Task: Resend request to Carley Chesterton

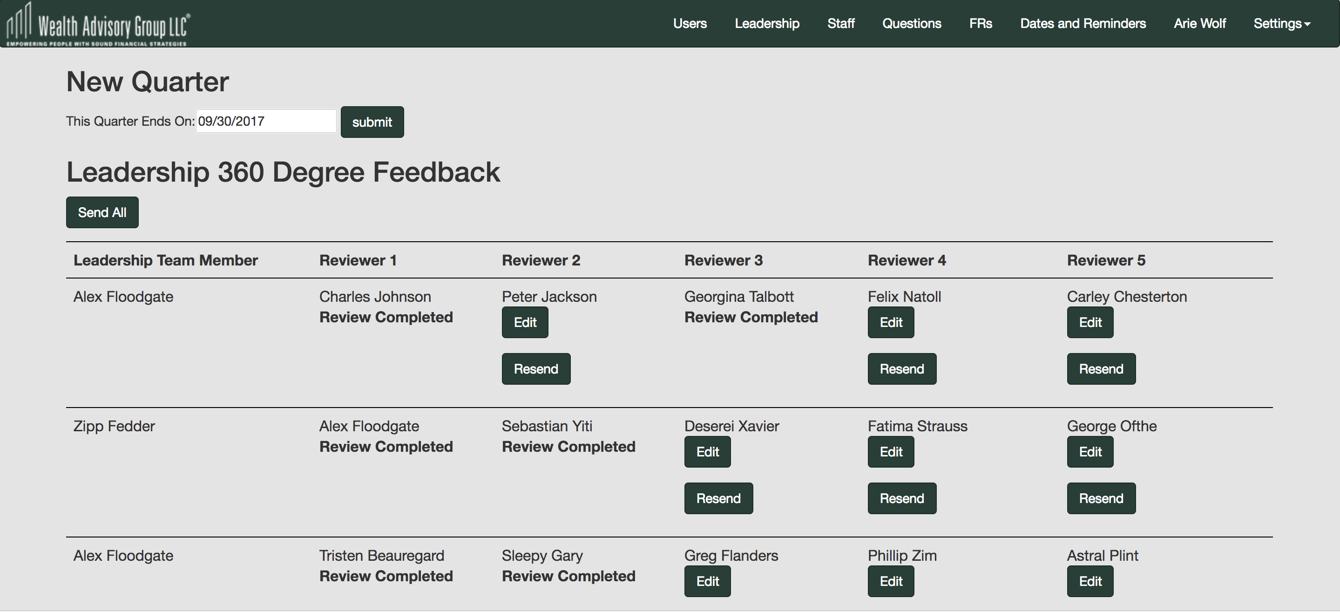Action: [x=1101, y=369]
